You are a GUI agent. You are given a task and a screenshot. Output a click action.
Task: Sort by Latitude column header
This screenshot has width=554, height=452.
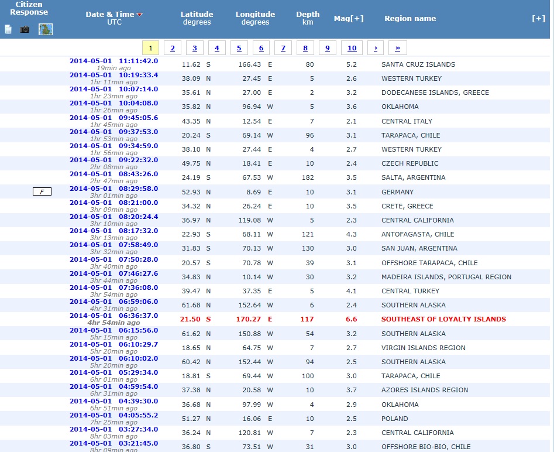coord(197,15)
